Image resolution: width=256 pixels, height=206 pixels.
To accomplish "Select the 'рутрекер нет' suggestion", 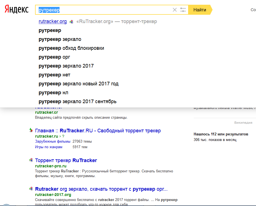I will point(54,75).
